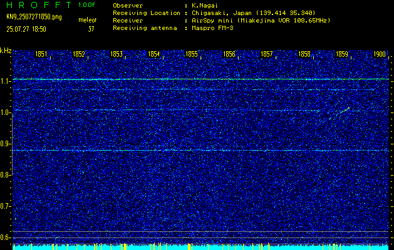Click the 0.7 frequency axis label
Viewport: 394px width, 250px height.
[4, 206]
